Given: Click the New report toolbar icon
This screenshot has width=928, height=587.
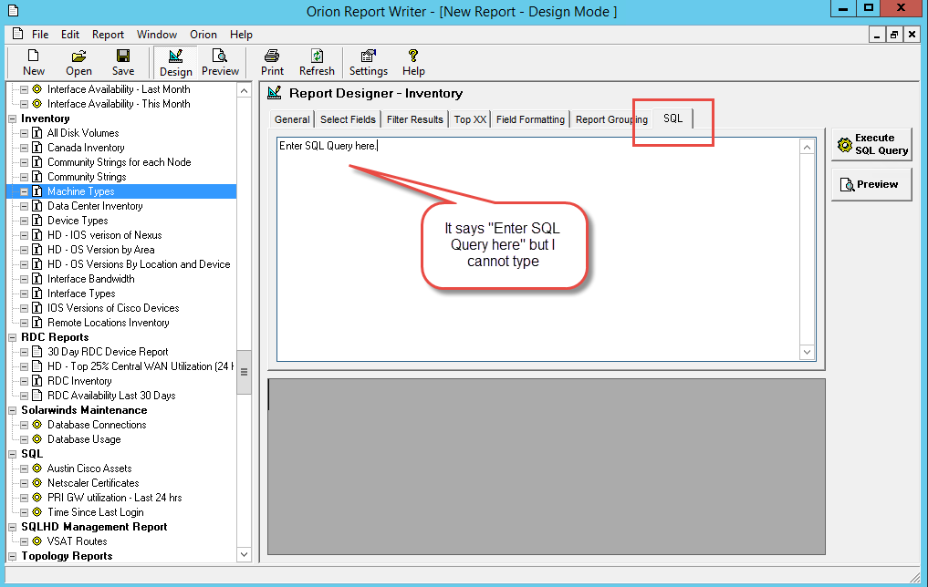Looking at the screenshot, I should point(34,57).
